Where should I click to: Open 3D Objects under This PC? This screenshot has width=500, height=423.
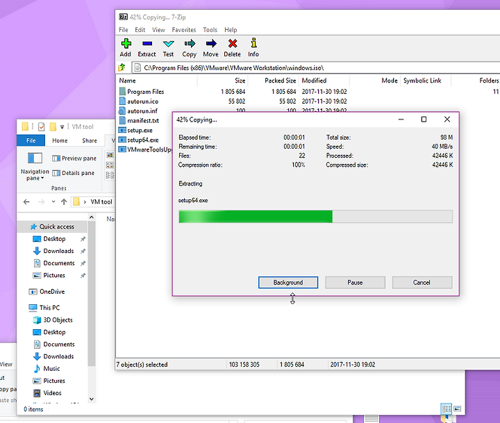[58, 320]
